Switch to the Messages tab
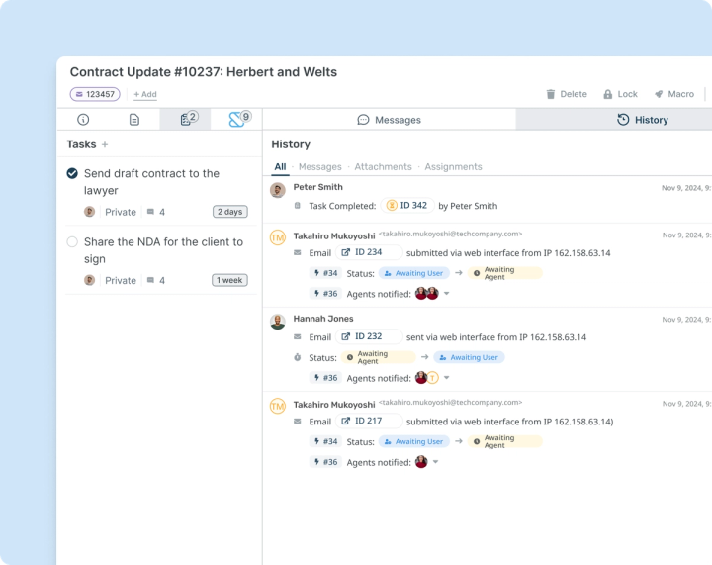 click(x=390, y=120)
